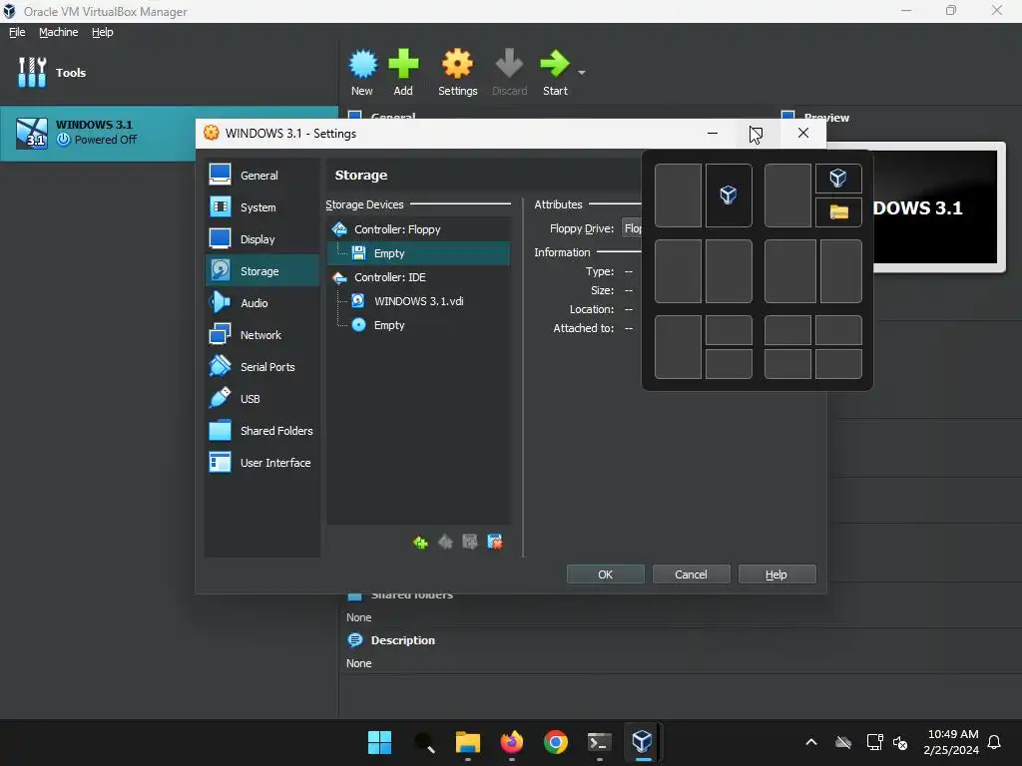Click VirtualBox taskbar icon
The height and width of the screenshot is (766, 1022).
point(643,742)
